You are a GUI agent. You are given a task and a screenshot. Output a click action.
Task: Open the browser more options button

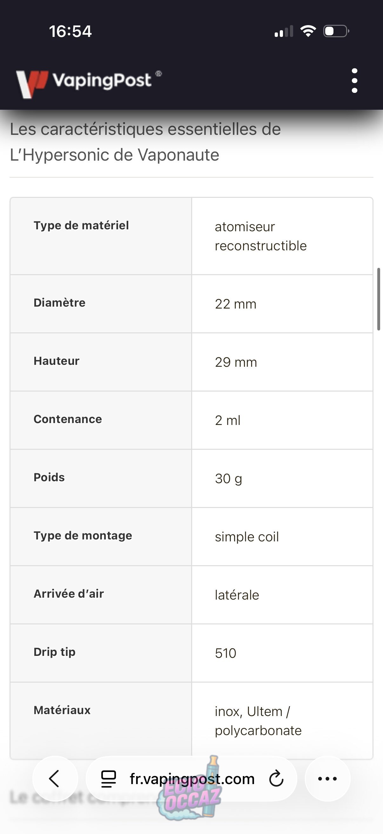click(327, 779)
